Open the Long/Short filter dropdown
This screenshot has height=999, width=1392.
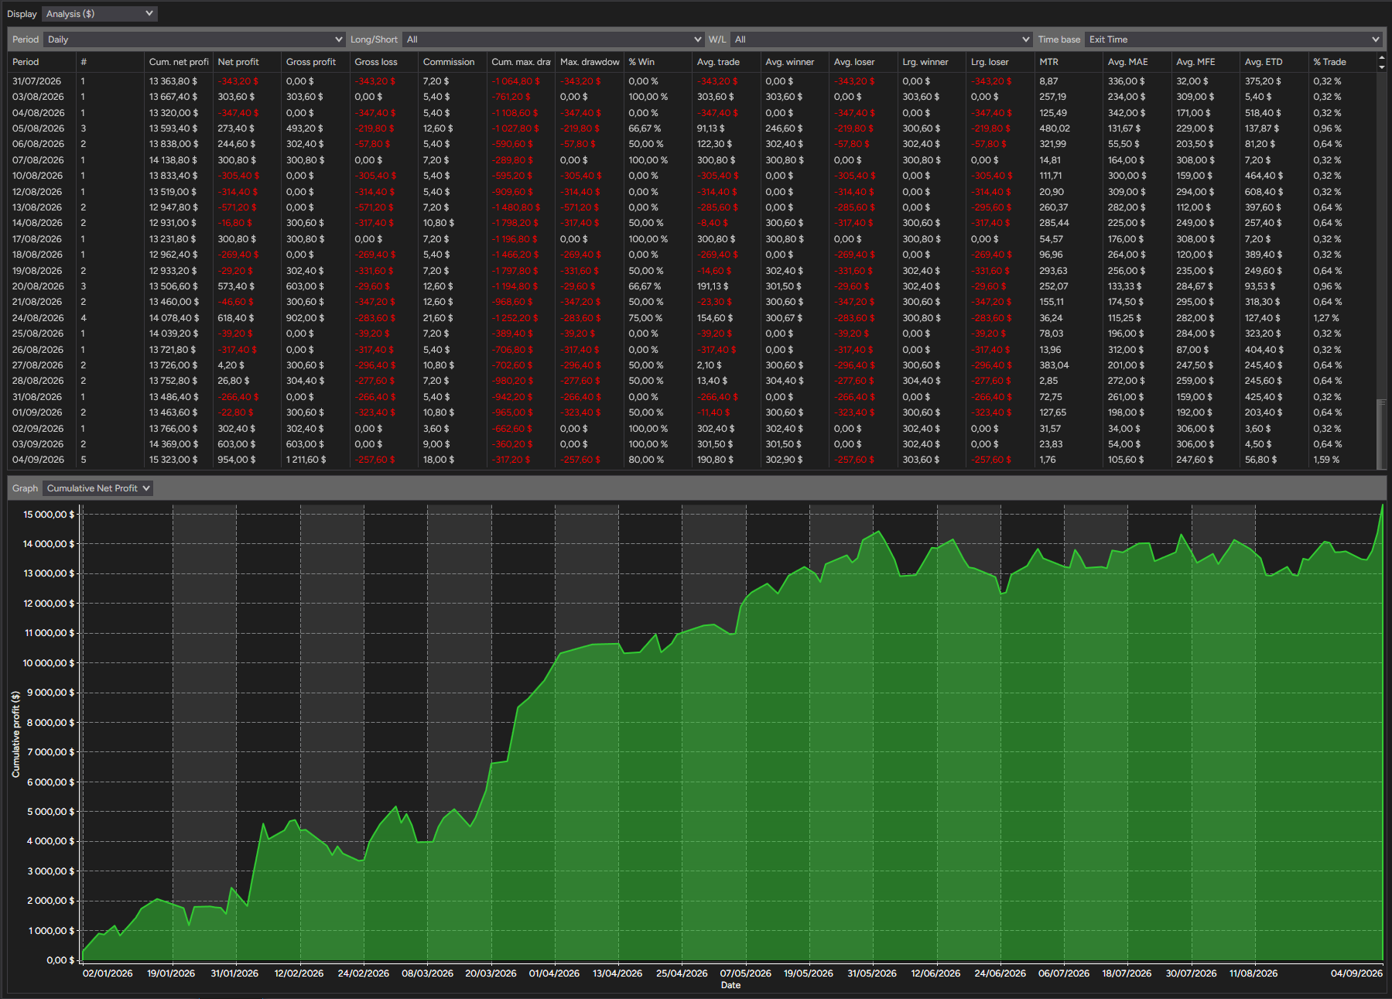(x=553, y=39)
